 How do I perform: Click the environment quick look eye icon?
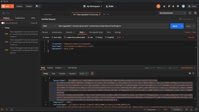(x=190, y=13)
